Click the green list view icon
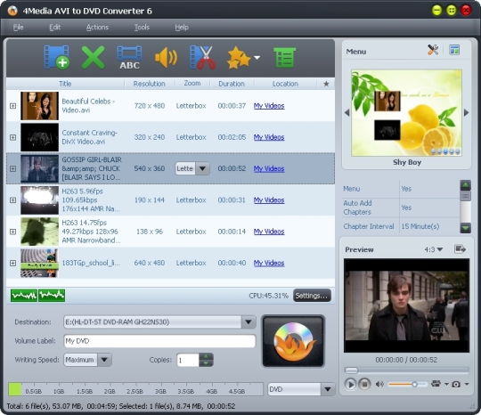The width and height of the screenshot is (481, 415). point(284,57)
